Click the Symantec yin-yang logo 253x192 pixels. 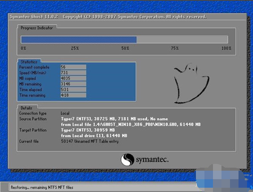point(127,160)
